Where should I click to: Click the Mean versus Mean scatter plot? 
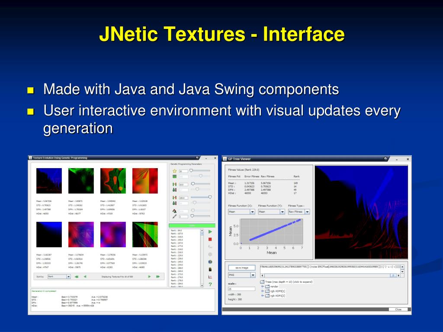[x=272, y=232]
